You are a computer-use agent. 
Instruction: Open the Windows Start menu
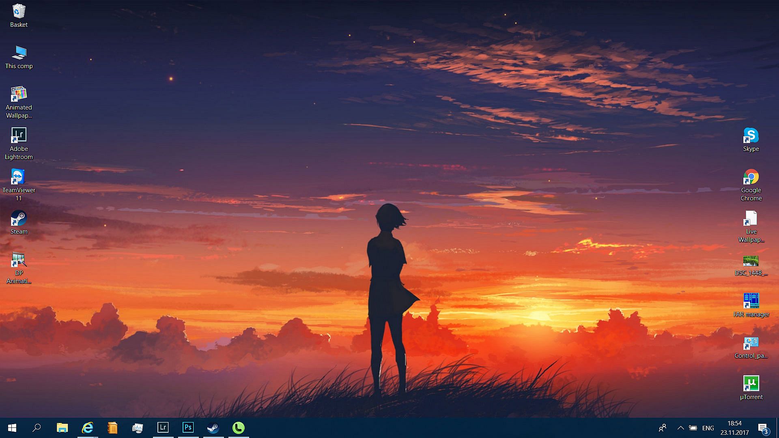tap(12, 428)
